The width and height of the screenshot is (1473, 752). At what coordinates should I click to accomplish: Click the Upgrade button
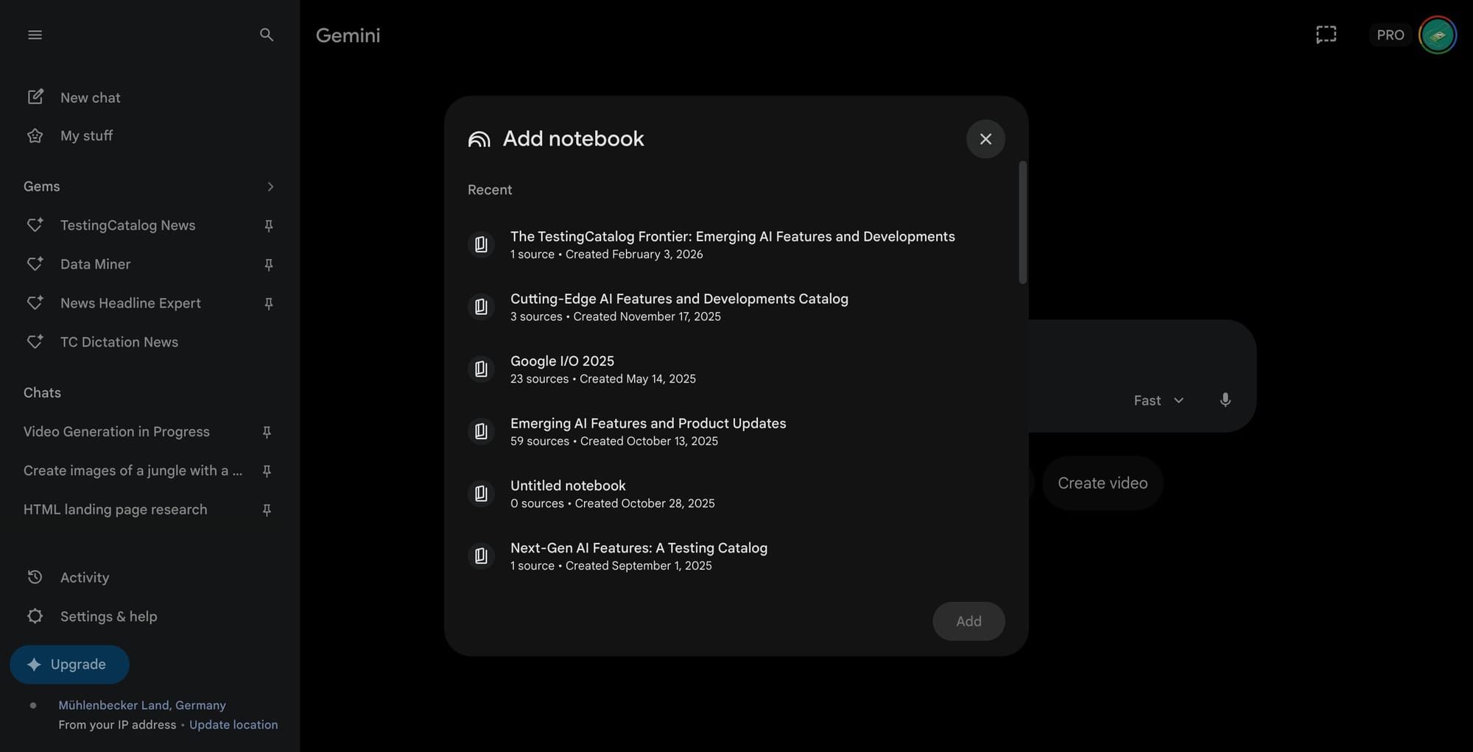(70, 664)
